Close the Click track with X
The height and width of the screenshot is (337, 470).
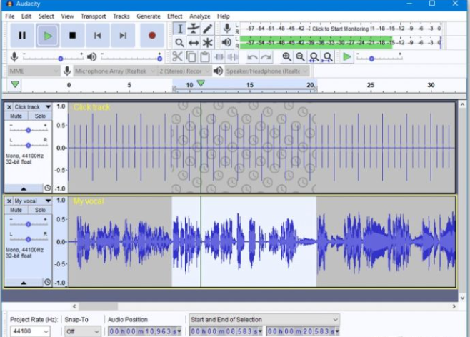9,107
